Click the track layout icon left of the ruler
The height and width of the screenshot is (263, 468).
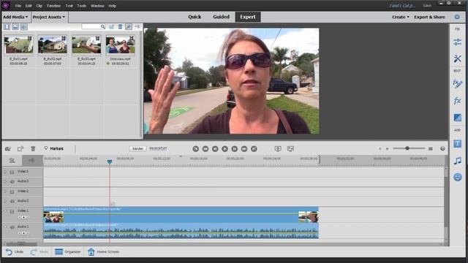(12, 161)
